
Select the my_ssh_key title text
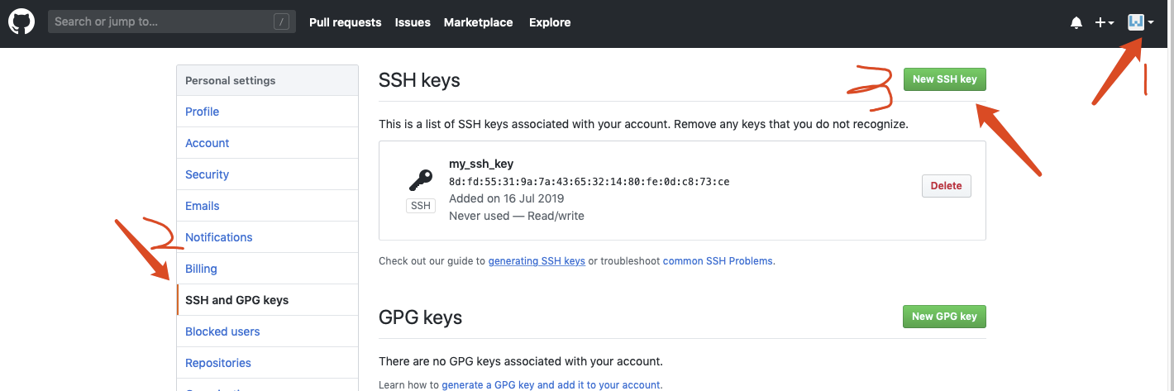point(481,165)
